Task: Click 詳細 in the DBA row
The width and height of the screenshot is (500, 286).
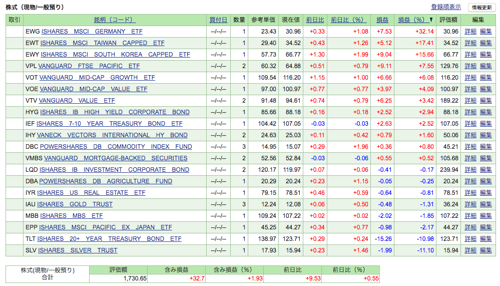Action: (470, 181)
